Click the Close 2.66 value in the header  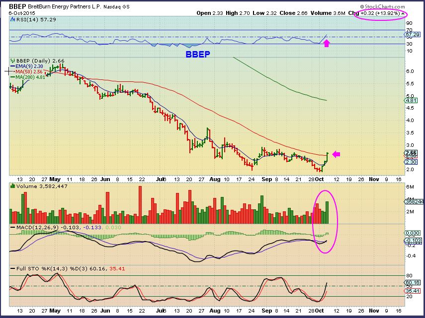(x=294, y=13)
